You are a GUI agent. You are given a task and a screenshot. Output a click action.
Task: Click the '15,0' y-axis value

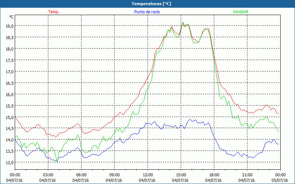[10, 117]
